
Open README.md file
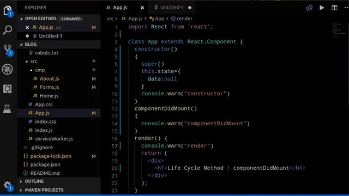click(45, 173)
